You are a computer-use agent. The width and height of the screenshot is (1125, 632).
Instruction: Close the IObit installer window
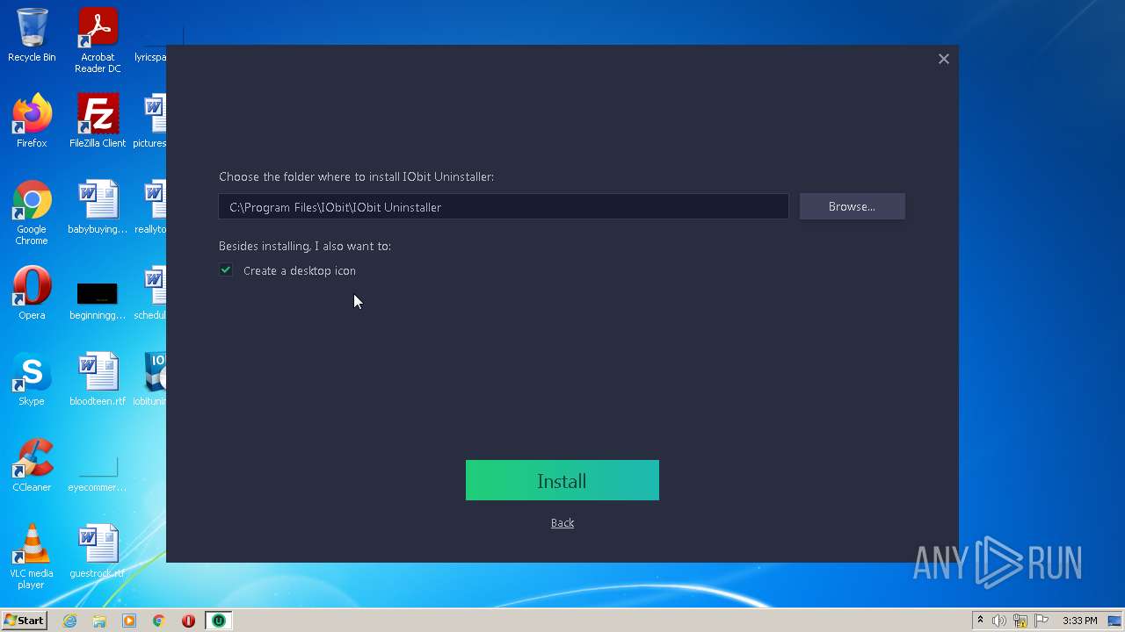[944, 59]
